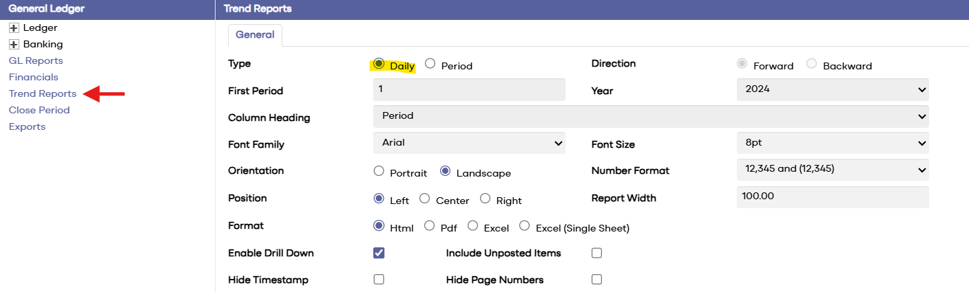Open Font Family dropdown
Screen dimensions: 969x292
468,143
